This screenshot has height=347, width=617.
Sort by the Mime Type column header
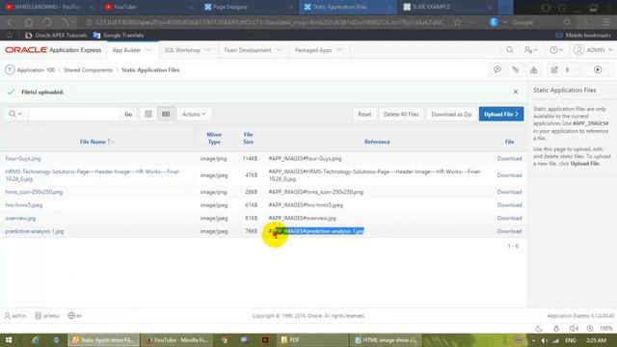pyautogui.click(x=214, y=138)
